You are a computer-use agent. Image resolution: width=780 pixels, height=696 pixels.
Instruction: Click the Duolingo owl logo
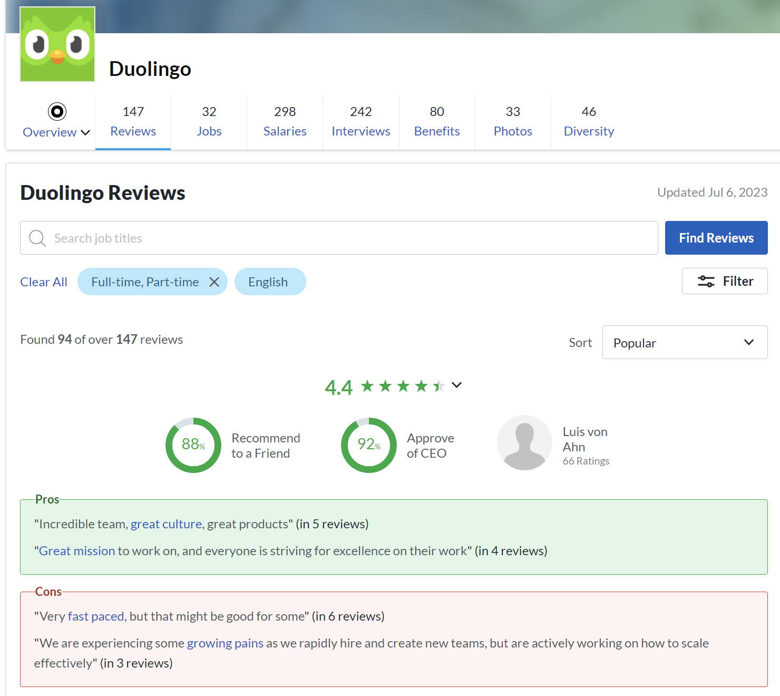57,44
